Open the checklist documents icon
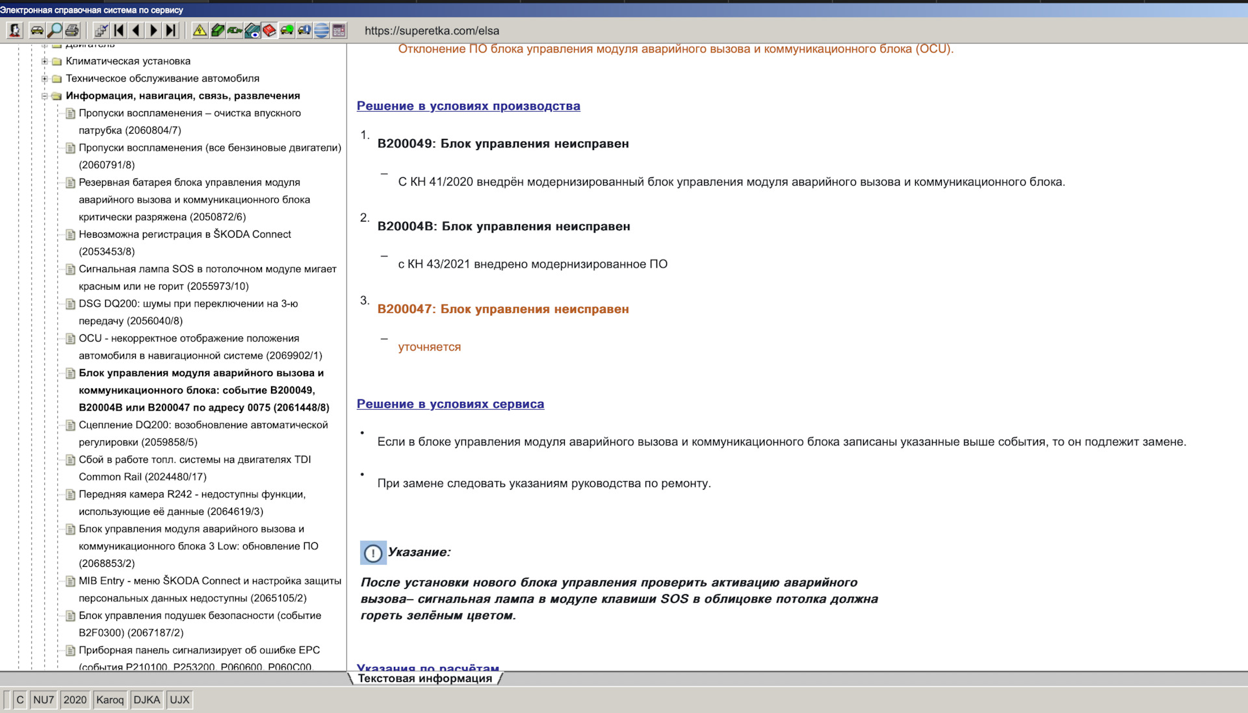Screen dimensions: 1248x713 [x=101, y=30]
